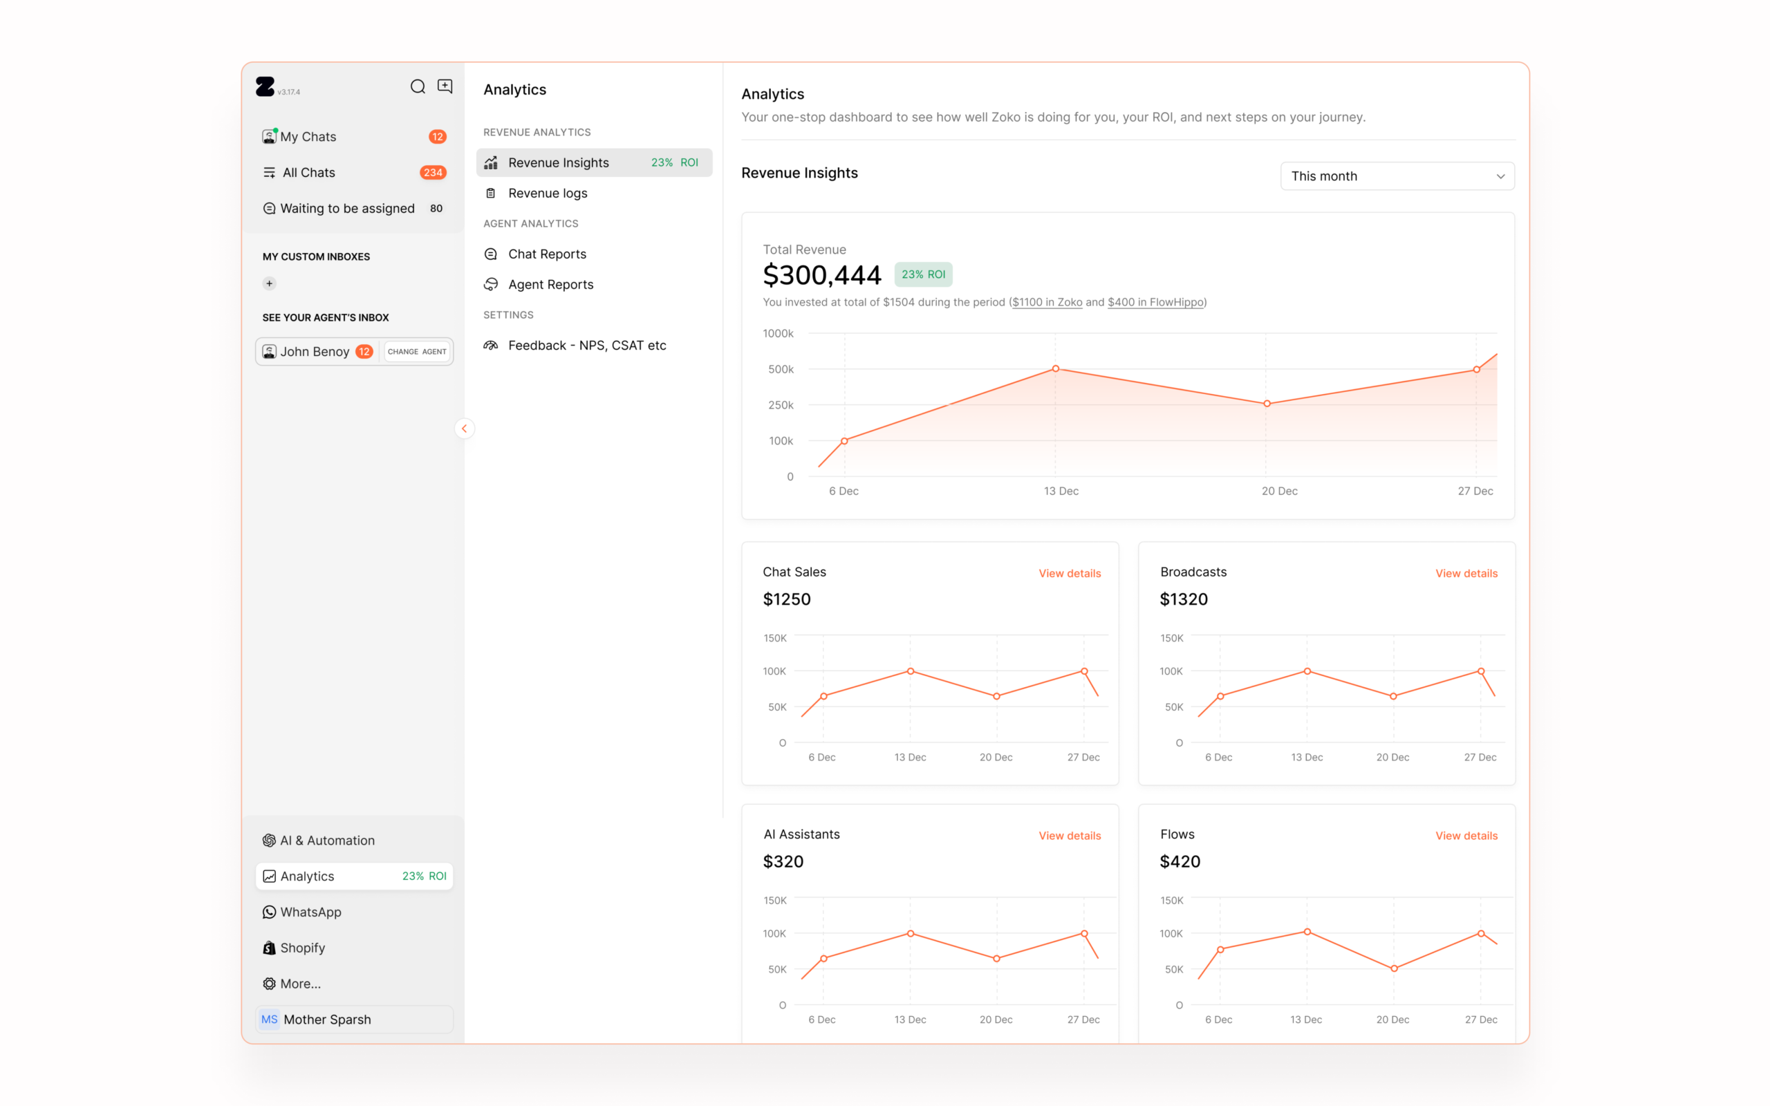The height and width of the screenshot is (1106, 1770).
Task: Click the 234 badge on All Chats
Action: (x=433, y=173)
